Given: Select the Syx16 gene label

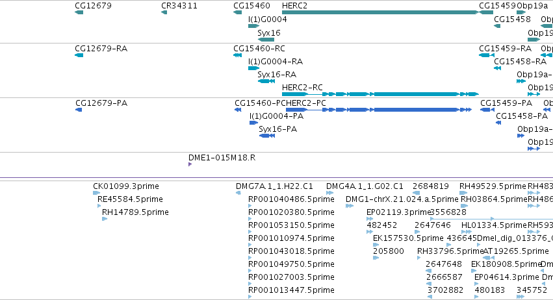Looking at the screenshot, I should coord(269,33).
